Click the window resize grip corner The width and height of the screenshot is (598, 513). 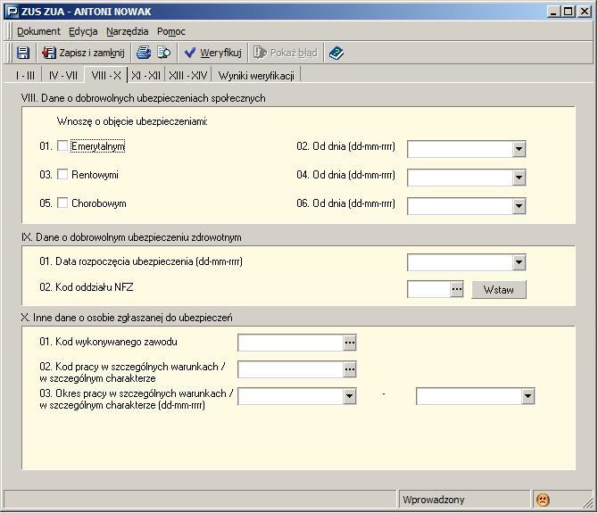pos(587,502)
